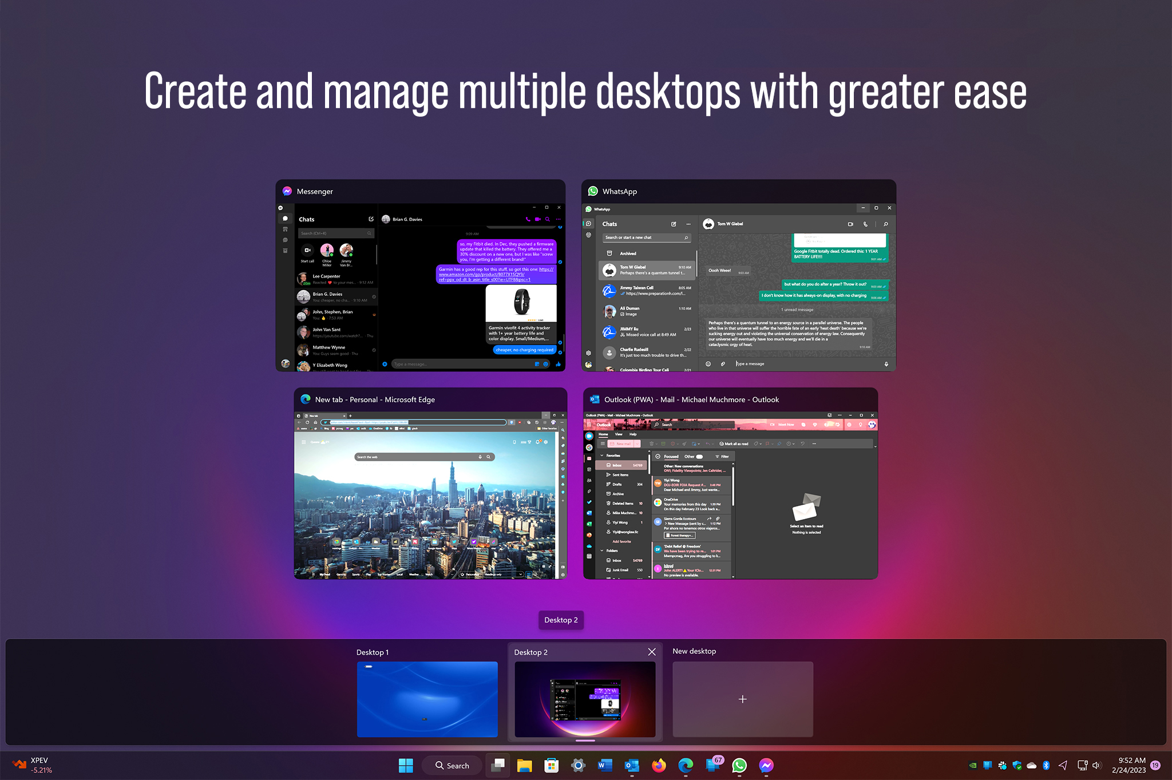Open network status icon in system tray
1172x780 pixels.
click(1082, 765)
